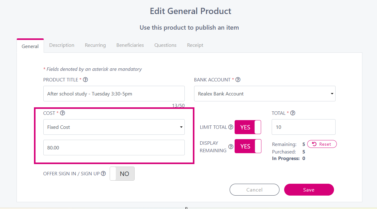
Task: Click the cost amount field showing 80.00
Action: tap(114, 148)
